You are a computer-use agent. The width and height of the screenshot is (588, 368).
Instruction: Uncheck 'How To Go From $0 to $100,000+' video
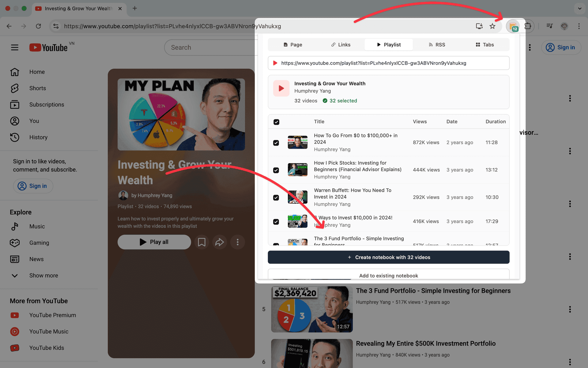(276, 143)
